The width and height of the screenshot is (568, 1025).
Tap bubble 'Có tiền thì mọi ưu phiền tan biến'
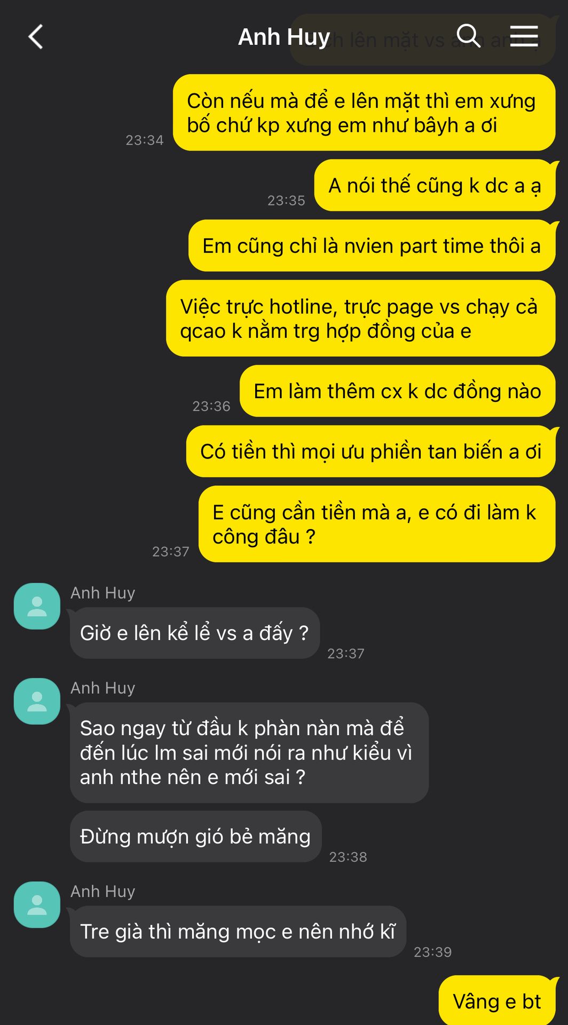371,451
